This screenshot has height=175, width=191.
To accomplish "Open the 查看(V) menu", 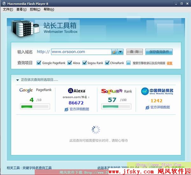I will pos(21,9).
